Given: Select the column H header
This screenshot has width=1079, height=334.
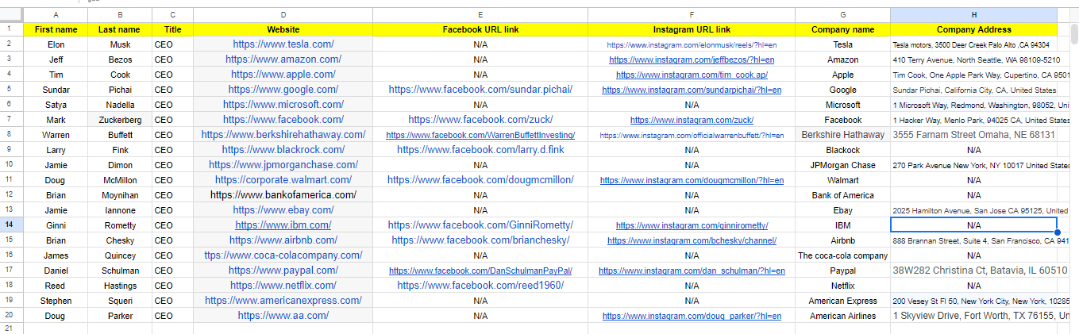Looking at the screenshot, I should click(x=973, y=15).
